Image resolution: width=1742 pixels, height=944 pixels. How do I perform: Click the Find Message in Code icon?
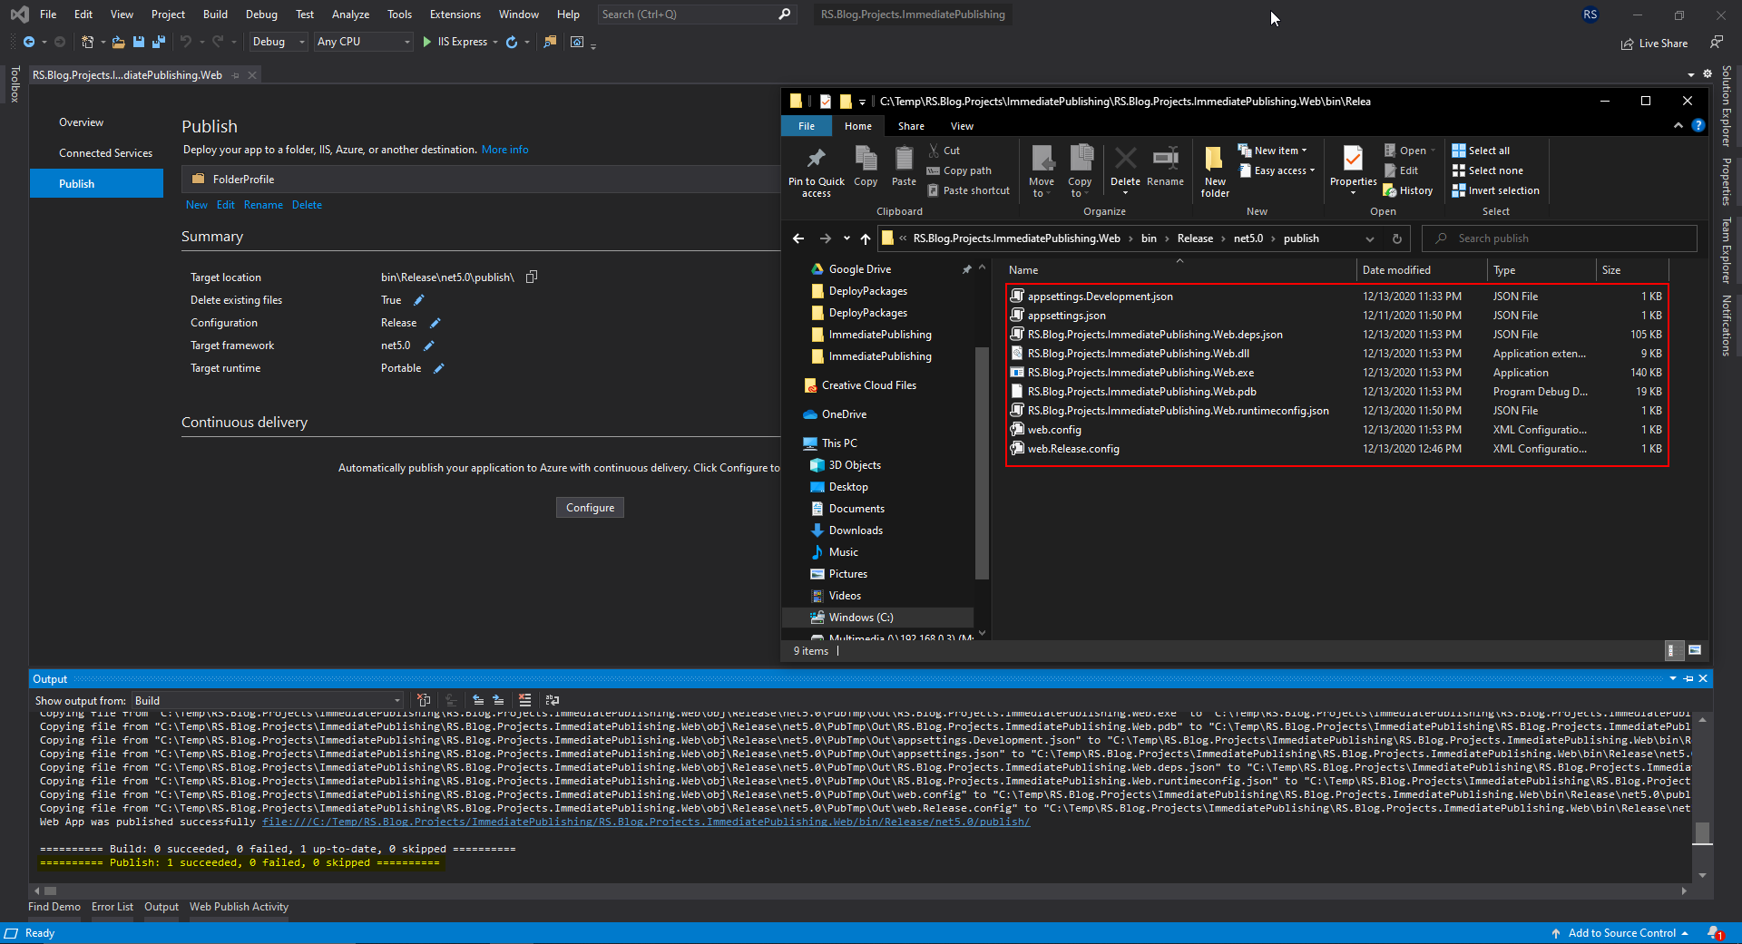click(424, 700)
